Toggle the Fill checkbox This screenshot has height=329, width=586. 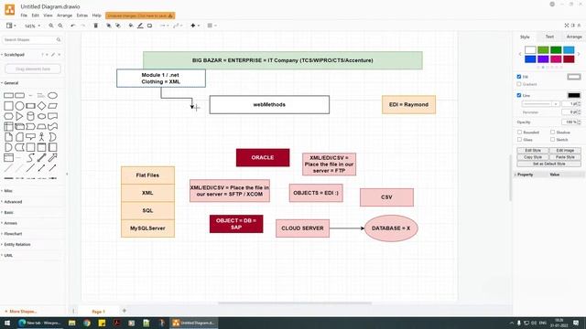(x=519, y=77)
